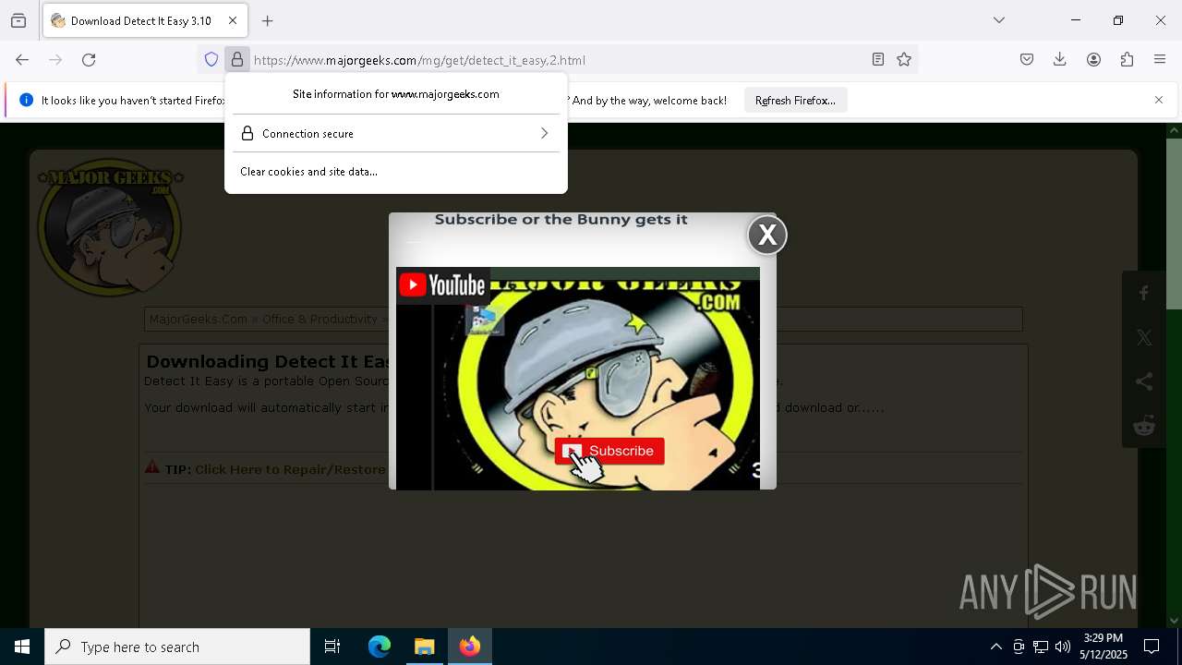Share the page on Reddit sidebar icon

(x=1144, y=426)
